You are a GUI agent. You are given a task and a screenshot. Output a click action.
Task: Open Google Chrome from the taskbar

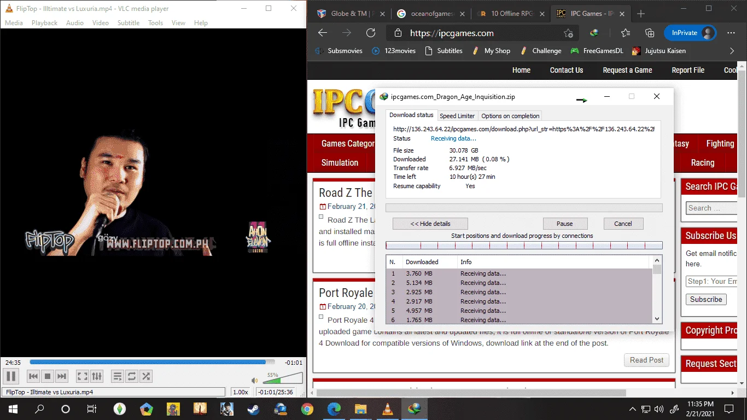click(x=307, y=409)
